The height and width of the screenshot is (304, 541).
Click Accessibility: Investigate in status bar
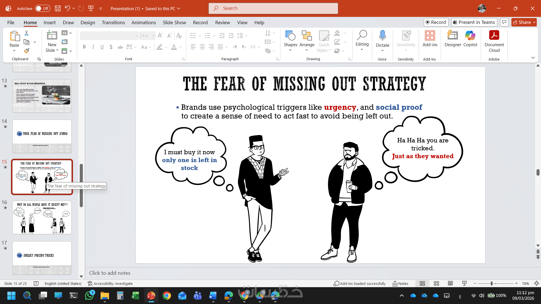(x=110, y=283)
